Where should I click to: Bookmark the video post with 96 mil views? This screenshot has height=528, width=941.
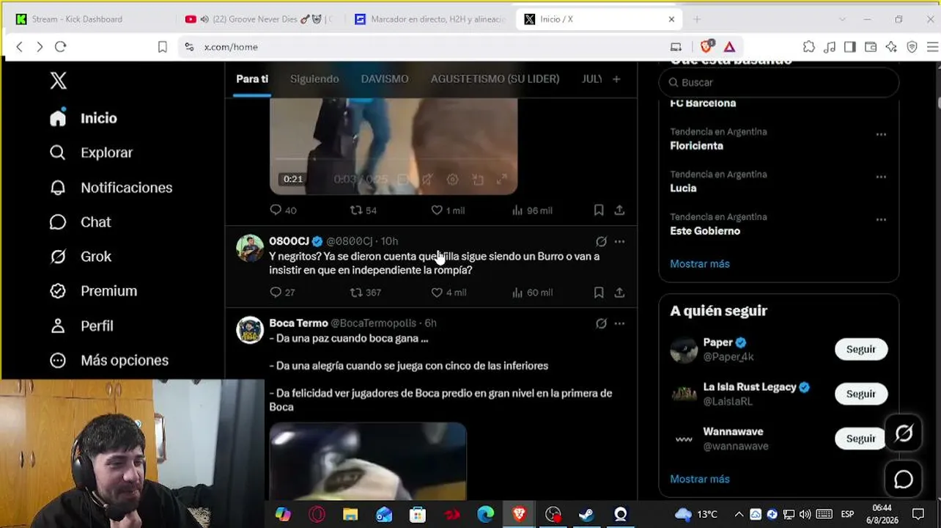tap(599, 210)
